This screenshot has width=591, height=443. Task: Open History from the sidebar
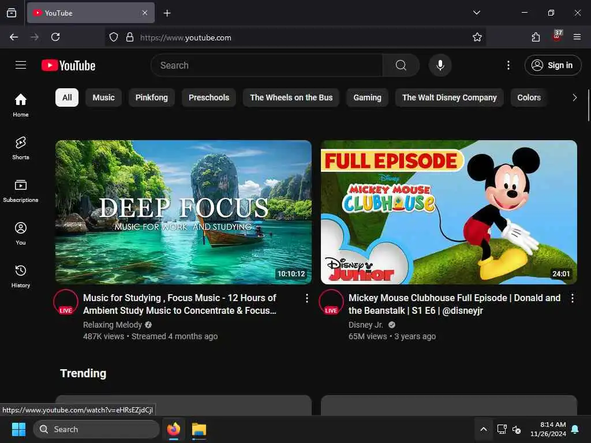[x=21, y=276]
